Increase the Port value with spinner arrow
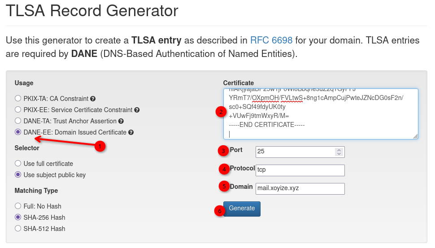The height and width of the screenshot is (248, 435). [x=339, y=150]
